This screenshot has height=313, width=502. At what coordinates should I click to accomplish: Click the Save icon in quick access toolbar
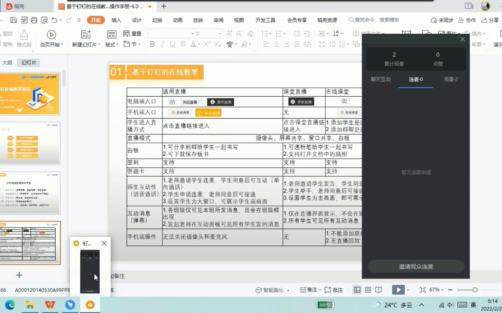pyautogui.click(x=13, y=20)
